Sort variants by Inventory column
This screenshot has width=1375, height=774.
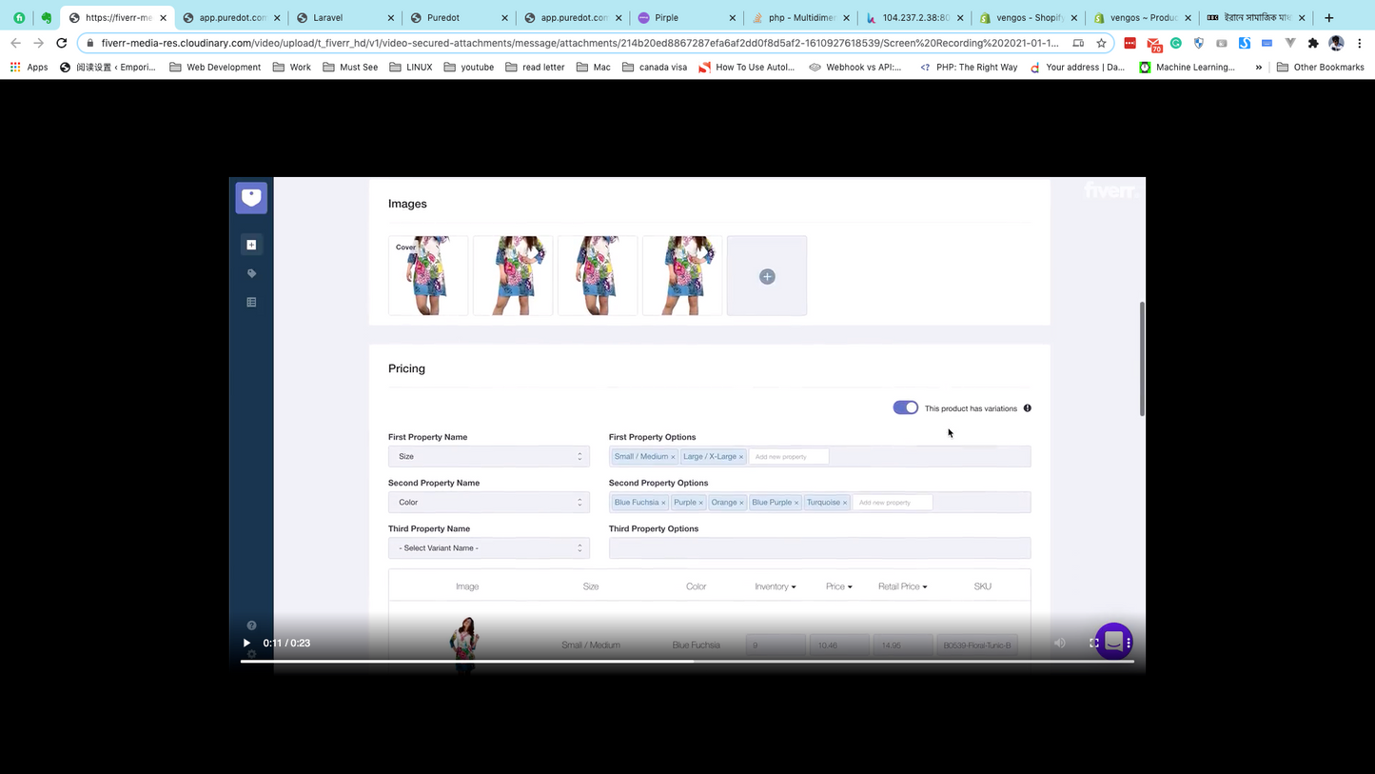[x=775, y=586]
